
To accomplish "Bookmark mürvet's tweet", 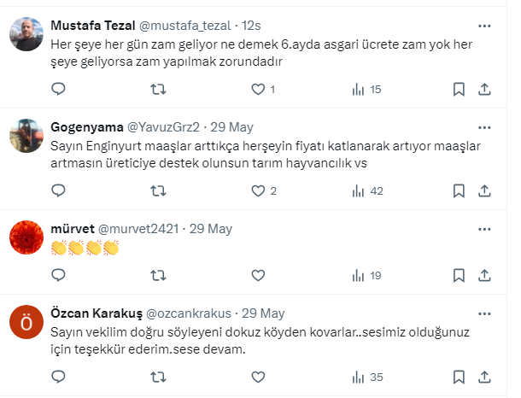I will point(459,275).
